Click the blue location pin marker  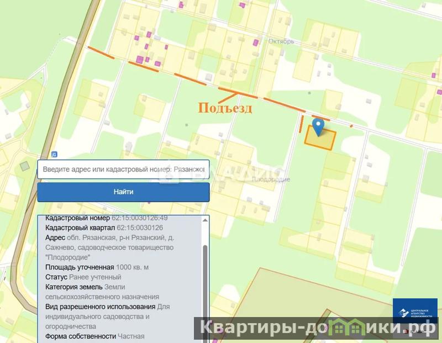click(318, 126)
